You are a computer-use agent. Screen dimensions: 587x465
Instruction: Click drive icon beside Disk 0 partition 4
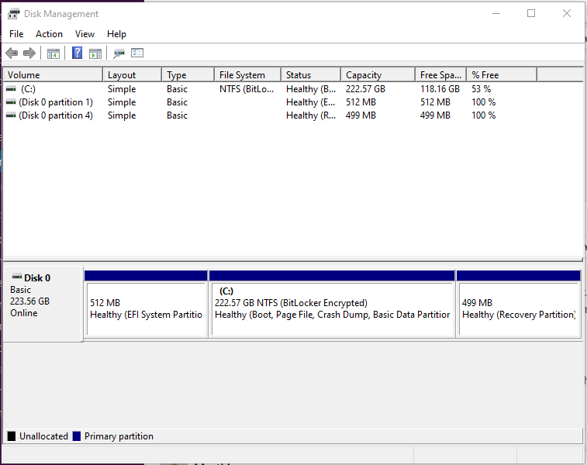(11, 115)
